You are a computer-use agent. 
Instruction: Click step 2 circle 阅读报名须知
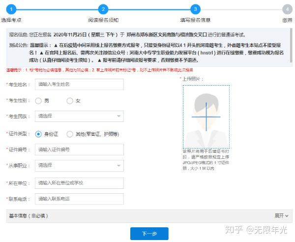pos(103,9)
